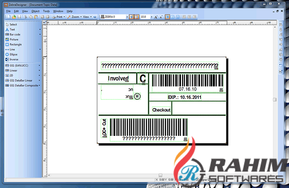The image size is (289, 188).
Task: Click the text center-align icon
Action: [x=189, y=17]
